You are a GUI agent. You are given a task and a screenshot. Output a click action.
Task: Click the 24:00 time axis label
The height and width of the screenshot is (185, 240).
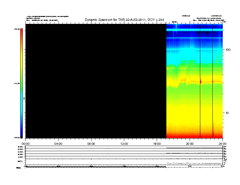[x=222, y=144]
